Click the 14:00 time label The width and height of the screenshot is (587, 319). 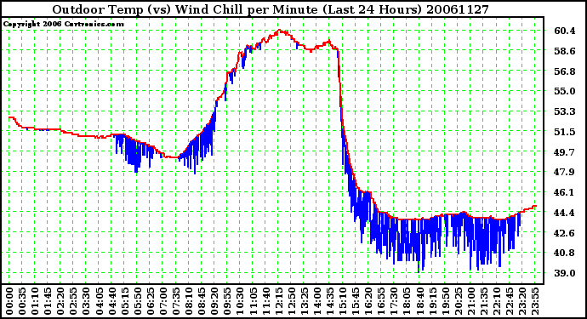pos(317,301)
